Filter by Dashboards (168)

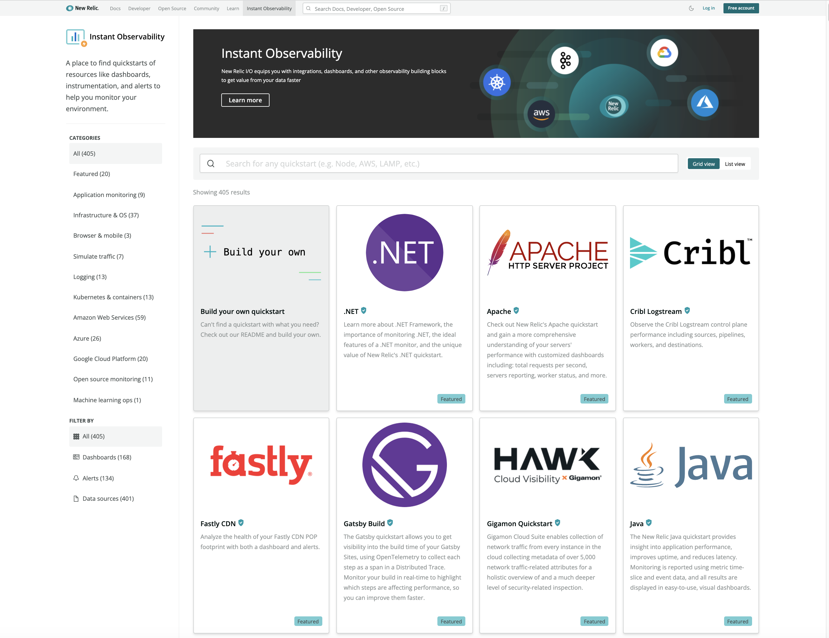pos(106,457)
